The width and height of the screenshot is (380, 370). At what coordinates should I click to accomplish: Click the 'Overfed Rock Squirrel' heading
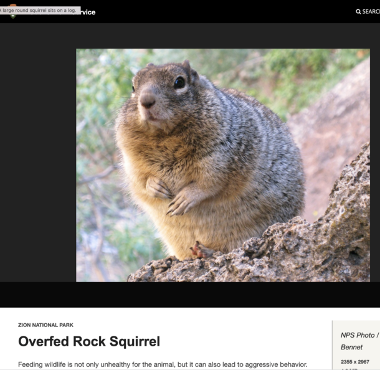(89, 341)
